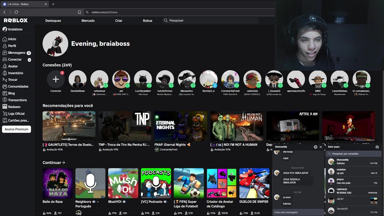
Task: Open chat settings gear for bluezaokkj
Action: 315,147
